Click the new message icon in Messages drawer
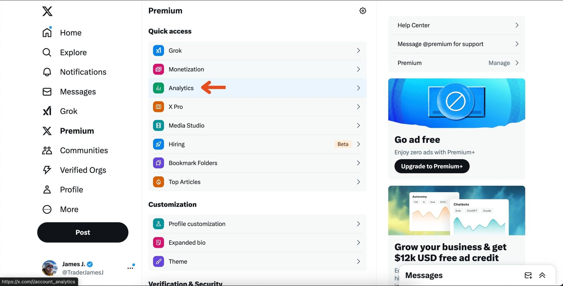The image size is (563, 286). click(529, 275)
